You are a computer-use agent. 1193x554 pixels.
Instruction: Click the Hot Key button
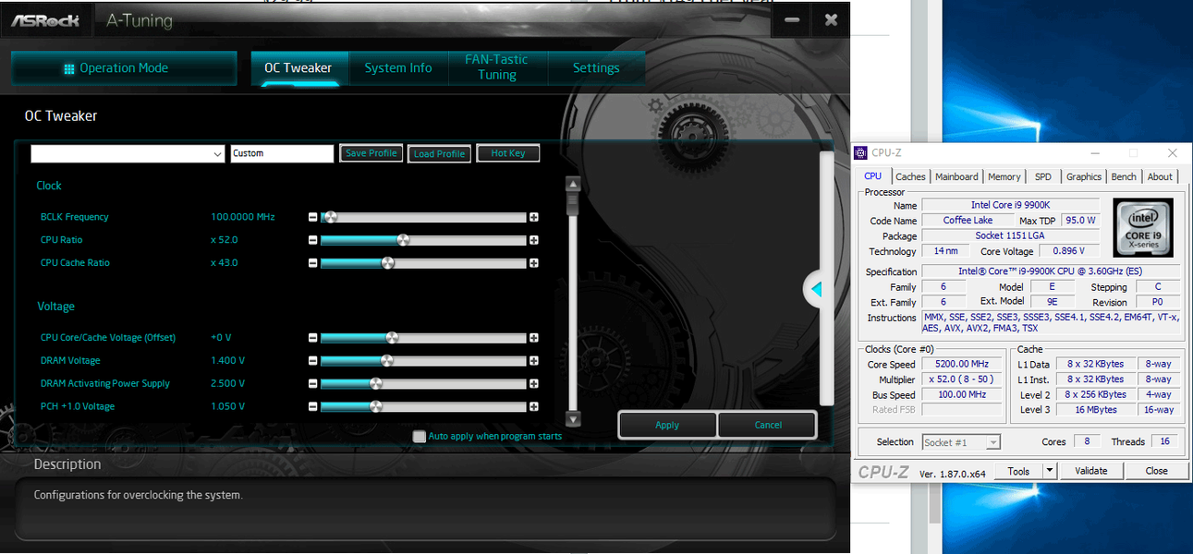508,153
